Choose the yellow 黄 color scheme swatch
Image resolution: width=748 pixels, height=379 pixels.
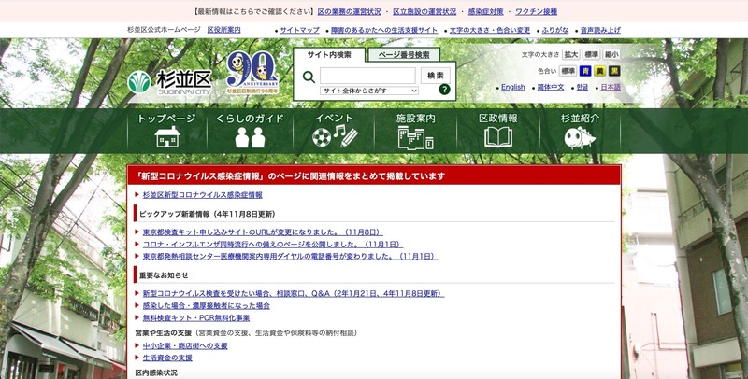(x=599, y=71)
